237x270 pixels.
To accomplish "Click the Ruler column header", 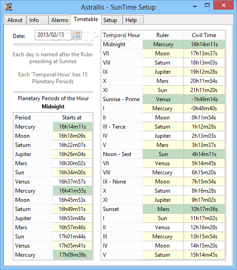I will click(x=163, y=35).
